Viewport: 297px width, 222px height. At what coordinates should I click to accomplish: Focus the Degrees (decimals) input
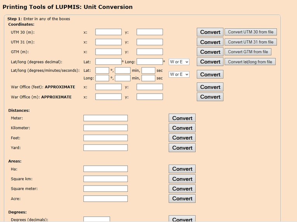tap(97, 219)
